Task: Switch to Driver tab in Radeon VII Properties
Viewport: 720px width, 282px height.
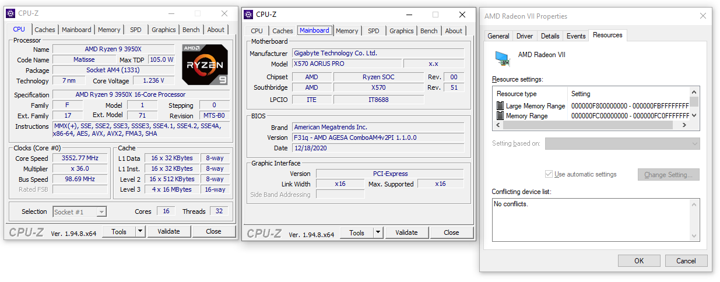Action: tap(525, 36)
